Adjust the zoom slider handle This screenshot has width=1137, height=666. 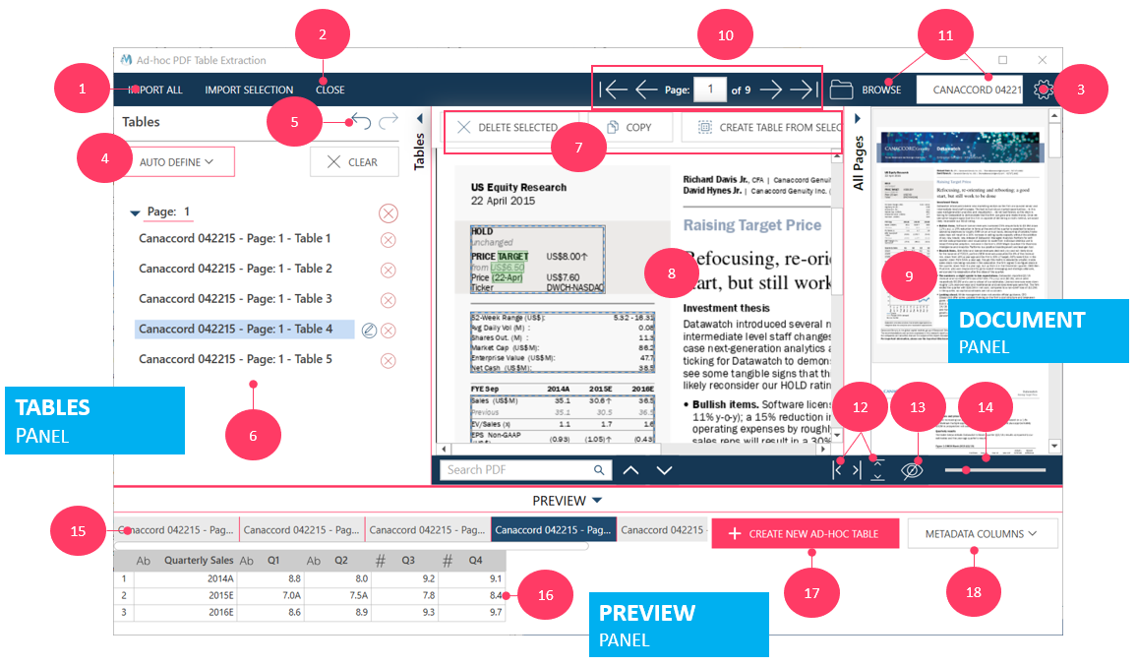(x=966, y=470)
